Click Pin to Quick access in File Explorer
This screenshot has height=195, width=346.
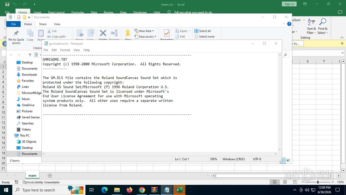click(x=16, y=37)
